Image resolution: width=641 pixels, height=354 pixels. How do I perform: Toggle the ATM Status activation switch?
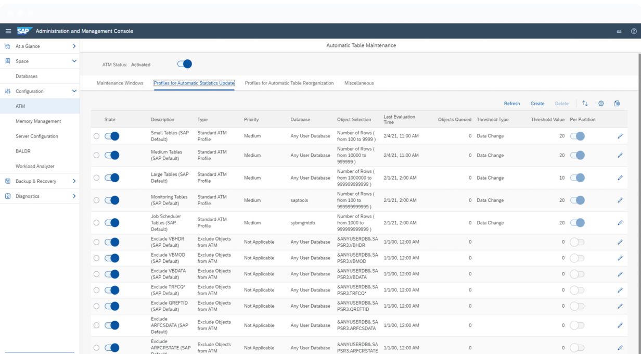[184, 65]
